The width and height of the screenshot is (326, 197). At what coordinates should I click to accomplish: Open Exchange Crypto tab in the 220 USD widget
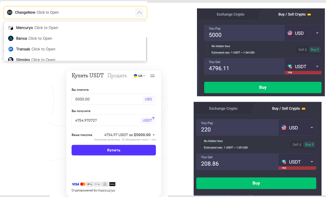[223, 109]
